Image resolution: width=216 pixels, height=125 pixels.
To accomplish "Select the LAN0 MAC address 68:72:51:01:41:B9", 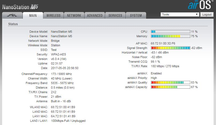I will click(x=63, y=112).
